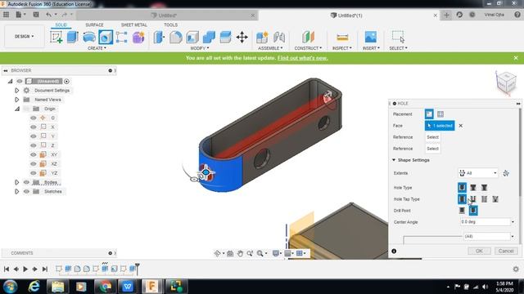524x294 pixels.
Task: Expand Named Views node
Action: [x=16, y=100]
